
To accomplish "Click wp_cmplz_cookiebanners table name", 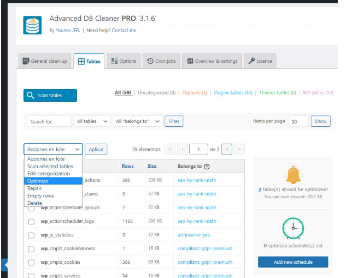I will 68,249.
